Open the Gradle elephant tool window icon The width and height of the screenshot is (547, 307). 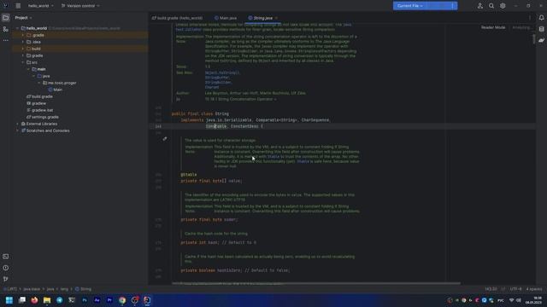(x=541, y=40)
